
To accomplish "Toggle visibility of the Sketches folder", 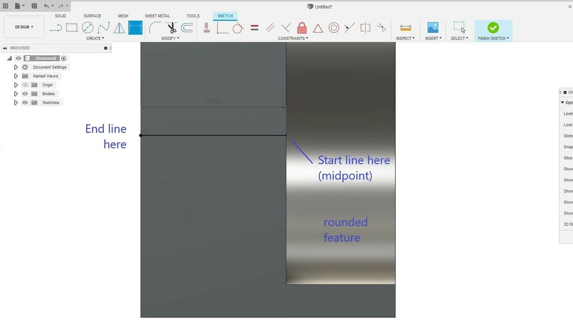I will point(25,103).
